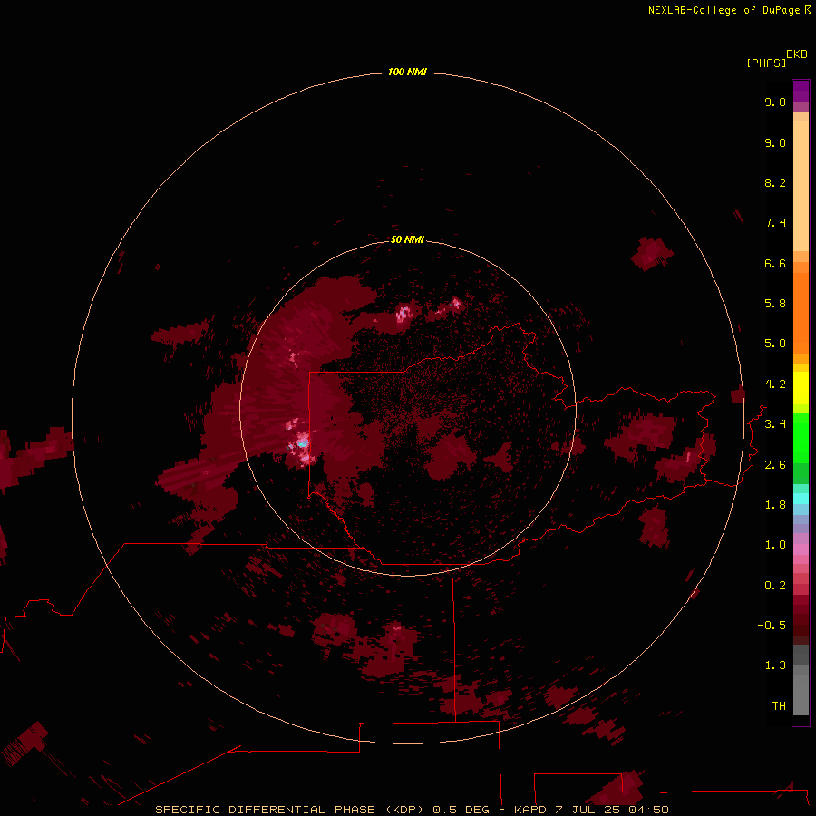Click the 7.4 scale value
The height and width of the screenshot is (816, 816).
(x=775, y=223)
